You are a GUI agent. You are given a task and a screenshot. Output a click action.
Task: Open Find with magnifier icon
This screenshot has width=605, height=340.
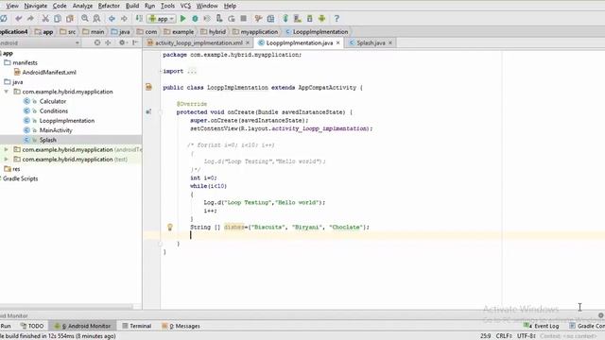(85, 19)
